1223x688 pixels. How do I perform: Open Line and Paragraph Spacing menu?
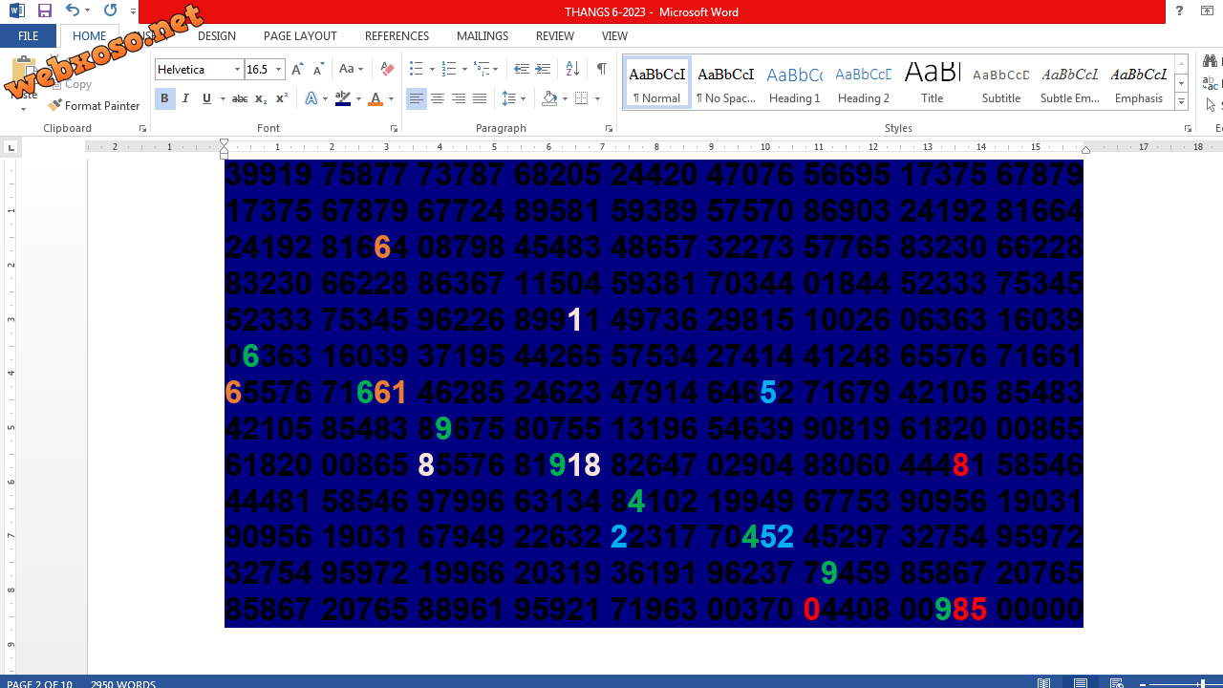[513, 98]
